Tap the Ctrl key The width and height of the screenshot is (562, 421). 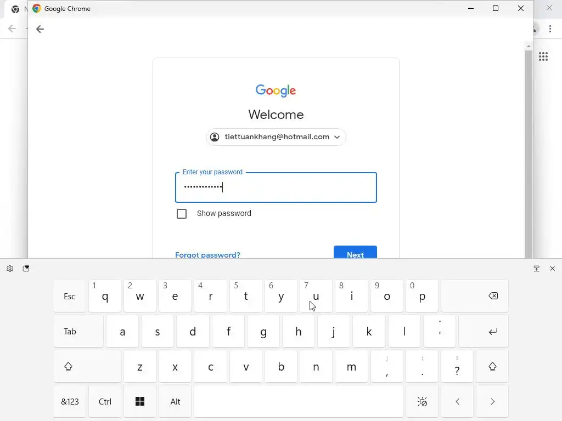tap(105, 401)
